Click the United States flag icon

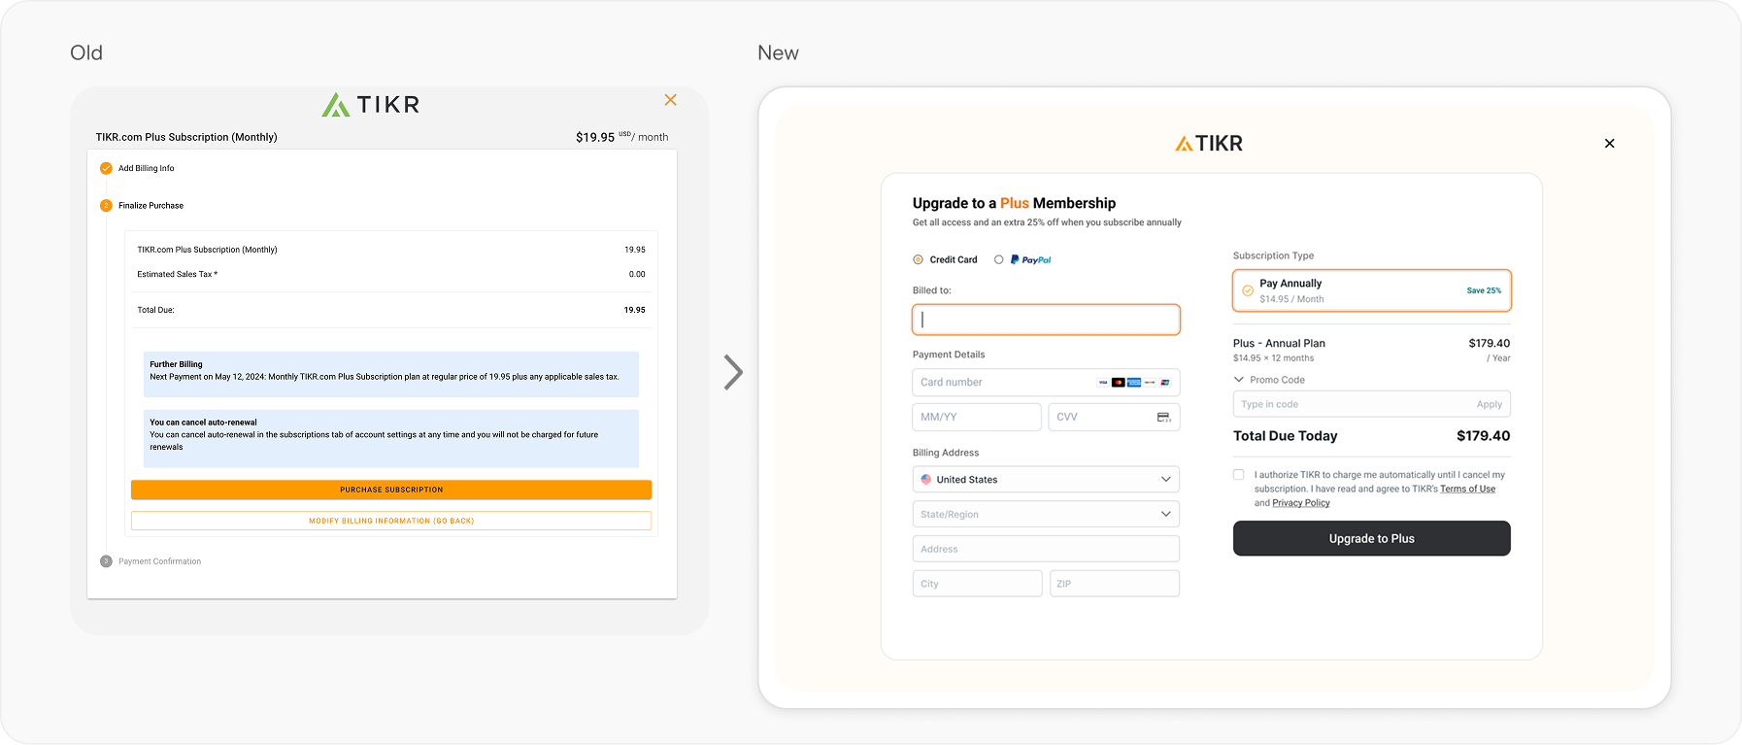926,480
